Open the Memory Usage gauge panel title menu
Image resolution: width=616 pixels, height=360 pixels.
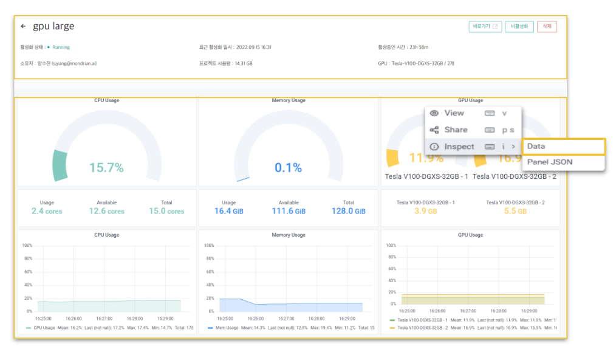coord(289,100)
